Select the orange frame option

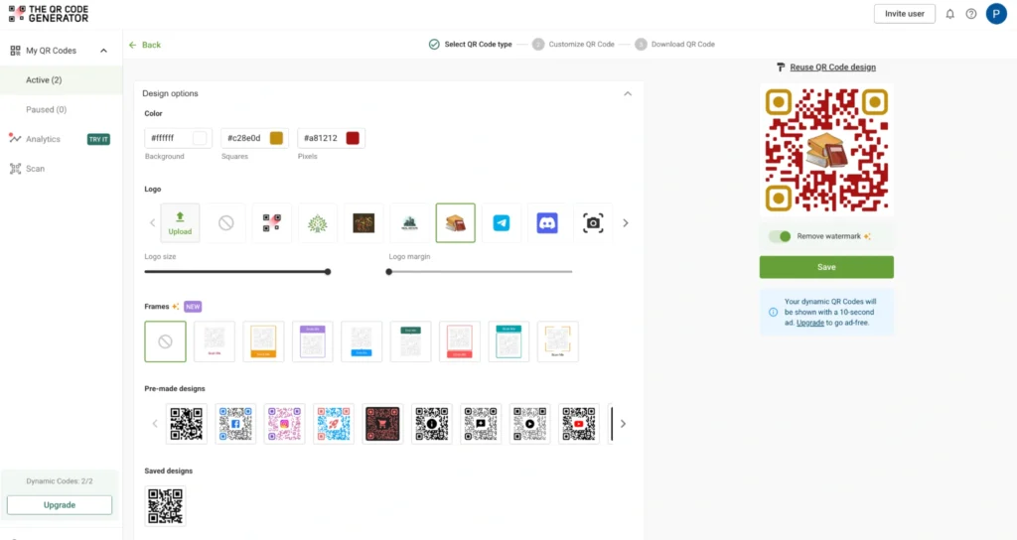click(x=263, y=341)
